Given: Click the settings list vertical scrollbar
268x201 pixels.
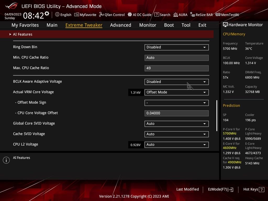Looking at the screenshot, I should coord(217,116).
